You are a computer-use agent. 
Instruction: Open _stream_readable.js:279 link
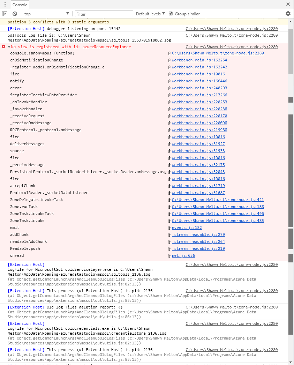tap(198, 234)
